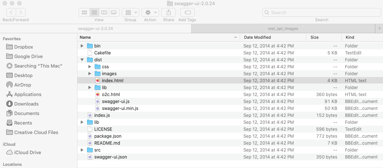Select the swagger-ui-2.0.24 tab
Image resolution: width=383 pixels, height=168 pixels.
click(x=95, y=28)
